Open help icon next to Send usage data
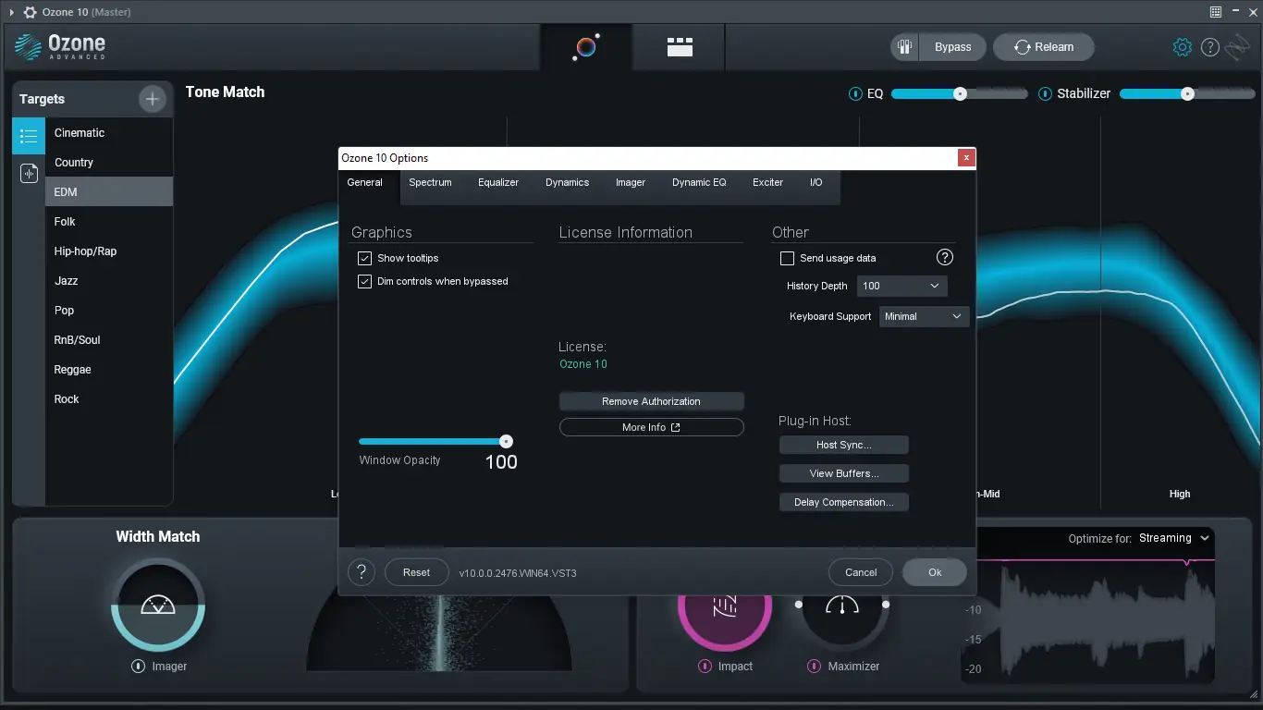The image size is (1263, 710). coord(944,258)
